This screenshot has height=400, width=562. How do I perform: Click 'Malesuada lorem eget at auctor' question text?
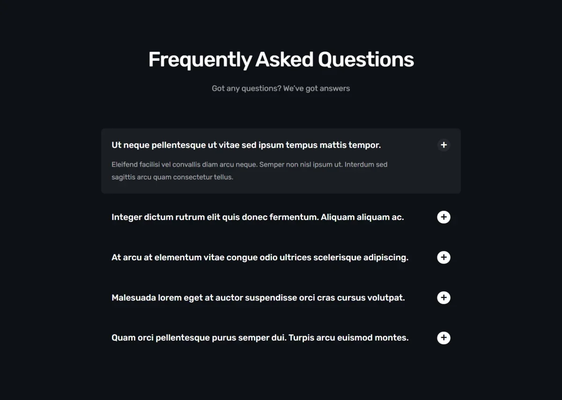258,298
